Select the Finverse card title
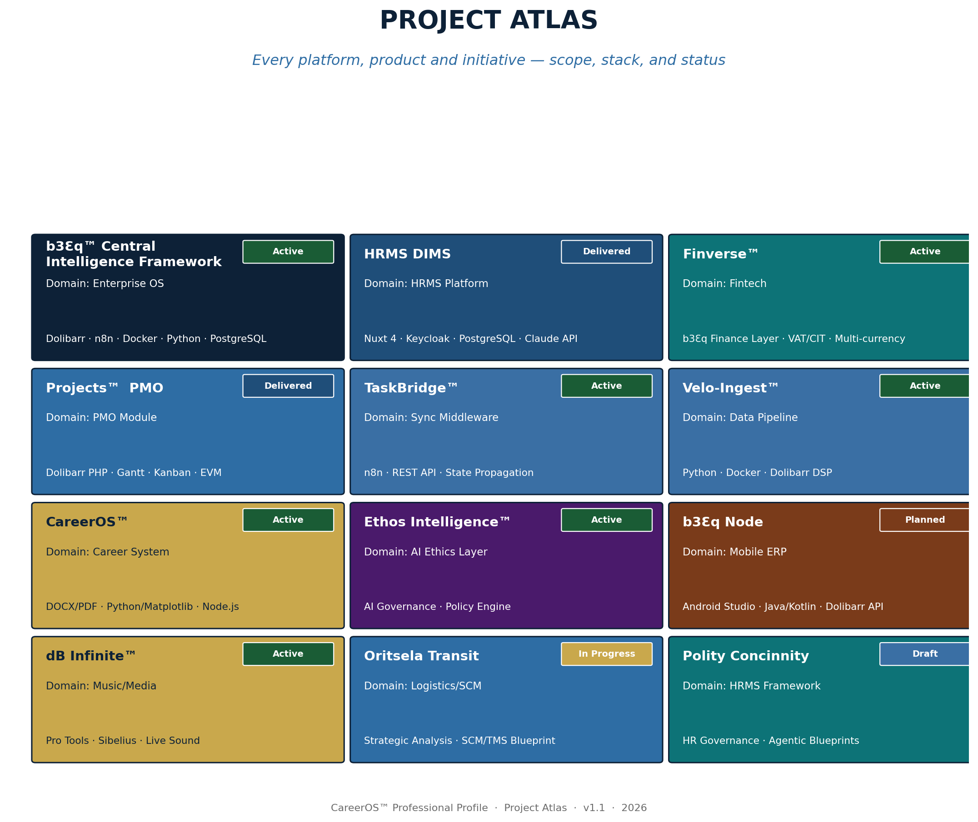978x822 pixels. tap(720, 254)
